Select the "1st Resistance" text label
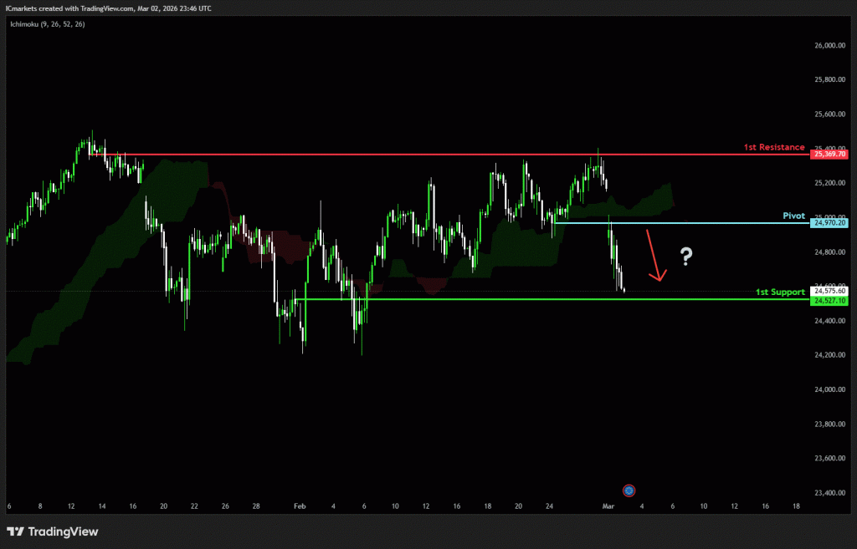 click(x=774, y=147)
